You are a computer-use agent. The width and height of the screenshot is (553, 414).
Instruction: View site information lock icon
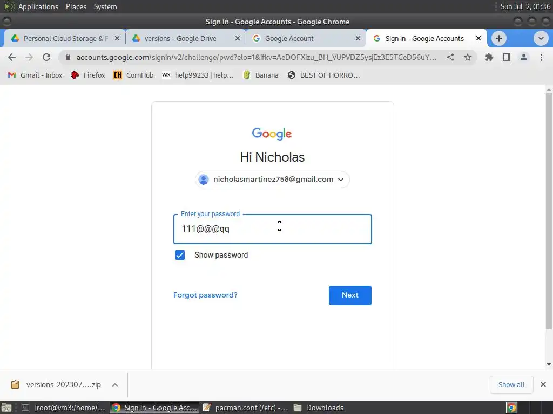(x=68, y=57)
